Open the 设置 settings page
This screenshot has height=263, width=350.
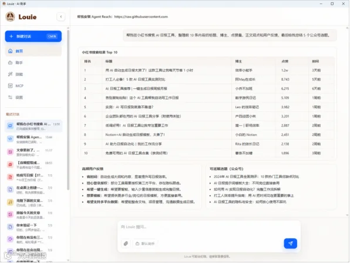(x=33, y=97)
